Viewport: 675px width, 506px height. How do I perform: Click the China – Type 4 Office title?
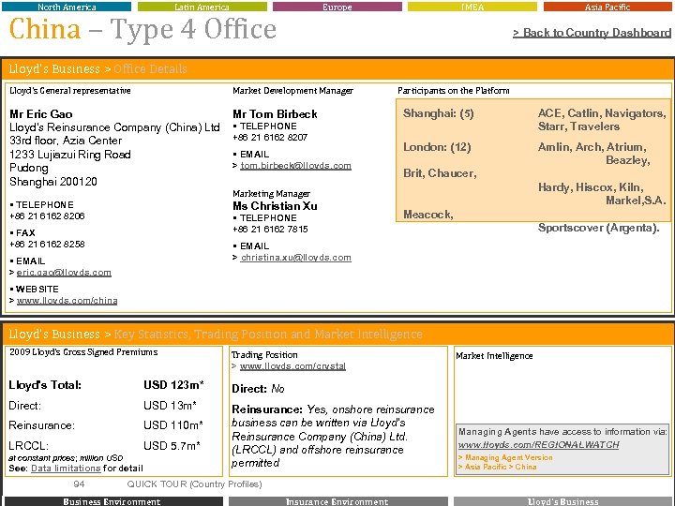pos(142,29)
